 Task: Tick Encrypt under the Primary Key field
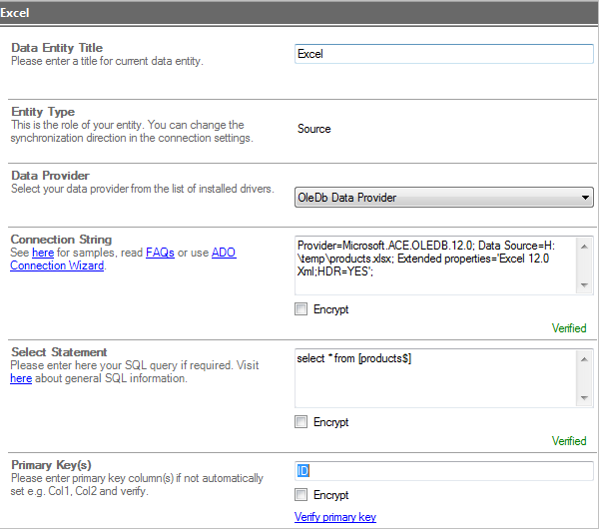[x=301, y=495]
